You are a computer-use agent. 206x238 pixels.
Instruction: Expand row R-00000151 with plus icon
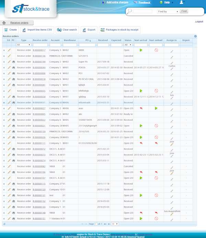(4, 219)
